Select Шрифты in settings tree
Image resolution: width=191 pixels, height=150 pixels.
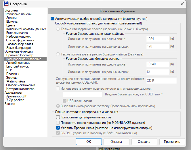coord(12,22)
